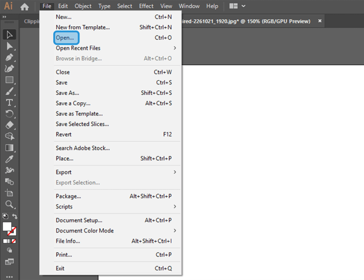Select the Paintbrush tool

point(9,91)
